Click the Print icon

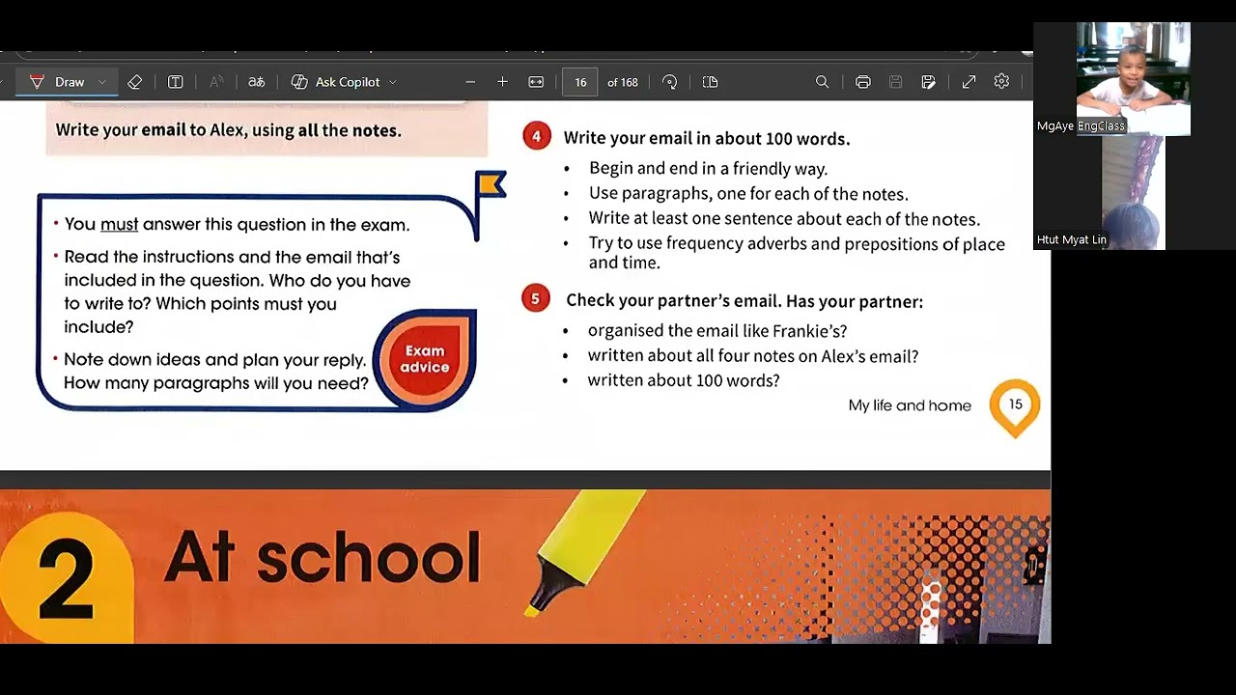(863, 82)
